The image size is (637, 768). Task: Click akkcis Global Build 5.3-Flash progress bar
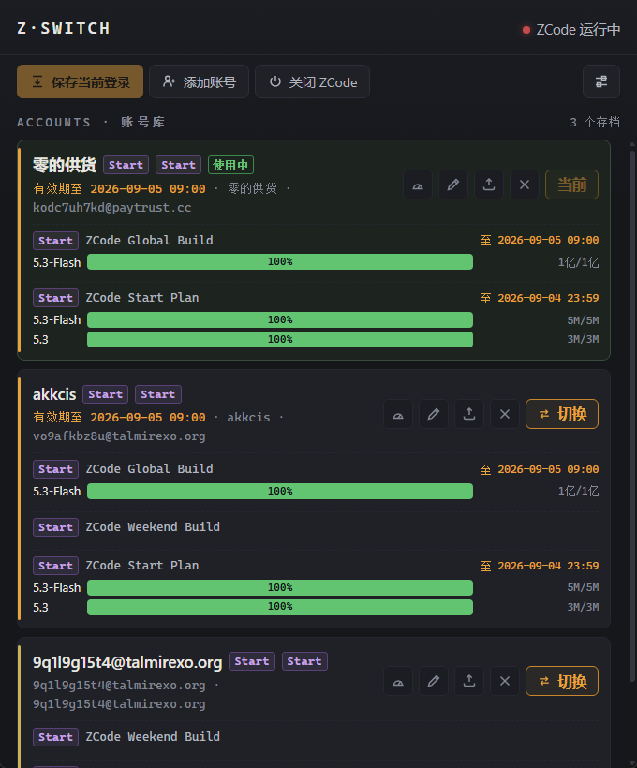(x=280, y=492)
